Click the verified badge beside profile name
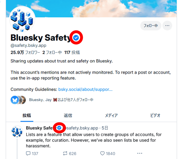Screen dimensions: 179x159 (x=76, y=38)
